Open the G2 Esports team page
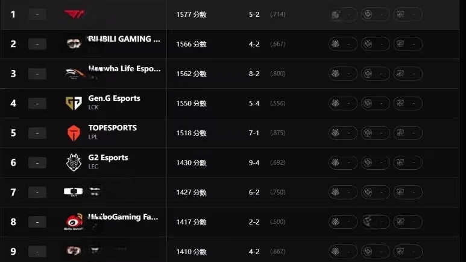This screenshot has width=466, height=262. [108, 158]
